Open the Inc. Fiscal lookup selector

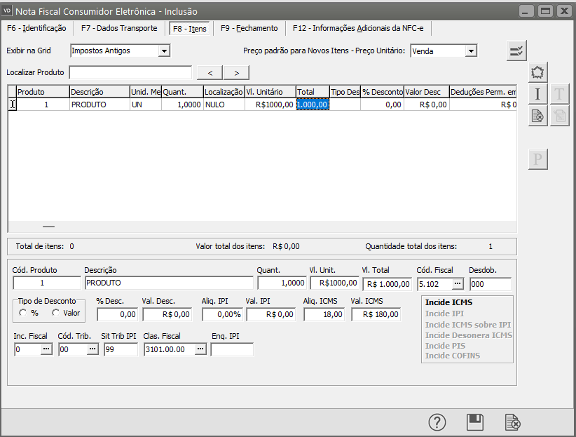coord(46,349)
